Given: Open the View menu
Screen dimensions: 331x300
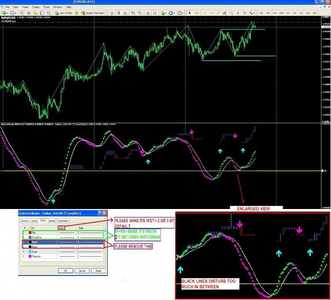Looking at the screenshot, I should click(x=15, y=7).
